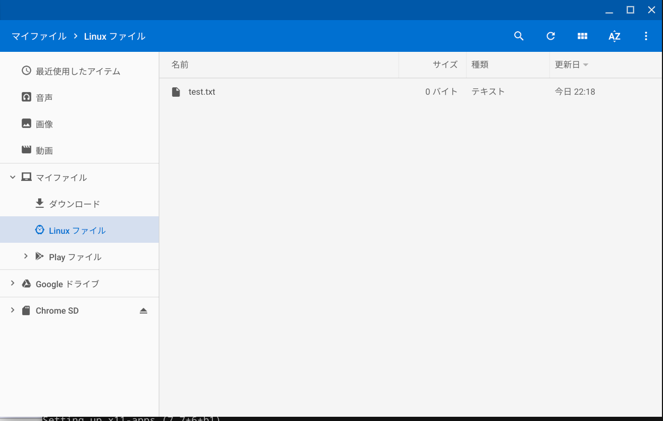Open 最近使用したアイテム recent items

tap(78, 71)
